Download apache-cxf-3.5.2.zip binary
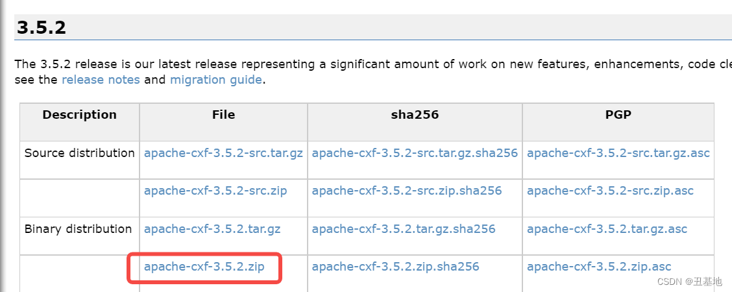Image resolution: width=732 pixels, height=292 pixels. (204, 267)
